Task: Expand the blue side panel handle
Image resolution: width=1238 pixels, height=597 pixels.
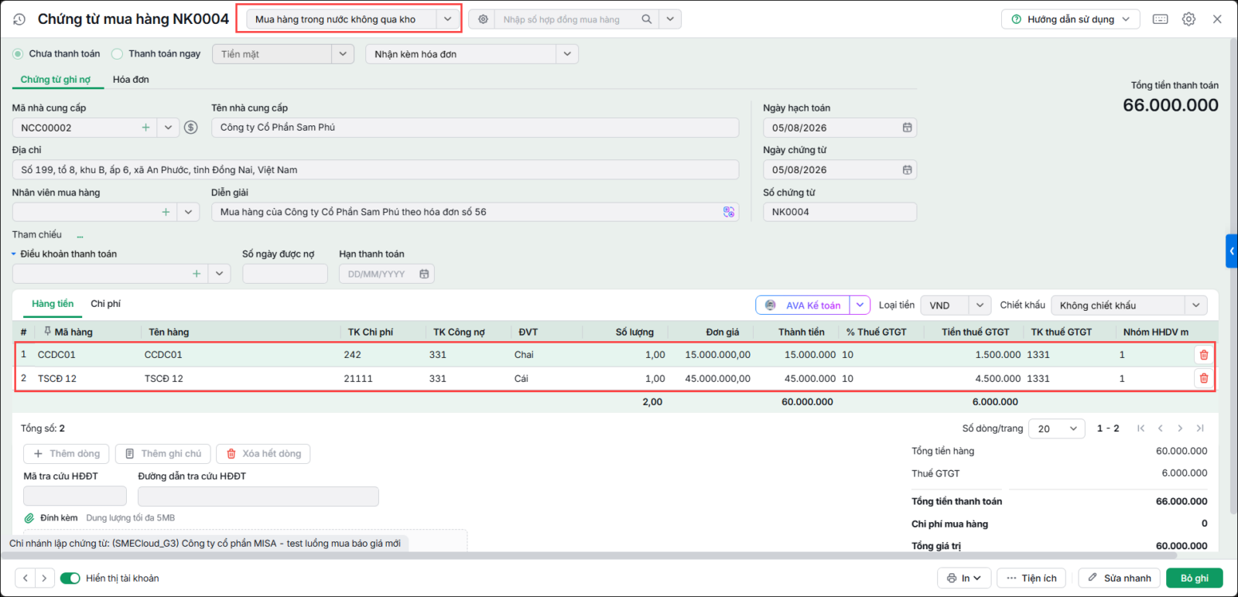Action: click(x=1232, y=251)
